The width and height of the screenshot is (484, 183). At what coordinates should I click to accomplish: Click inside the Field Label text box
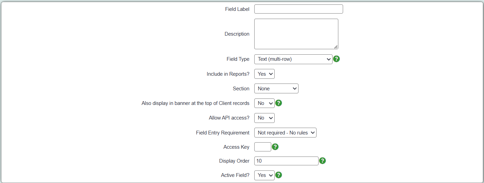click(x=299, y=9)
